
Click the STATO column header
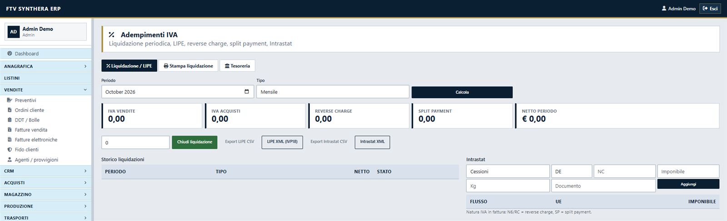tap(384, 171)
